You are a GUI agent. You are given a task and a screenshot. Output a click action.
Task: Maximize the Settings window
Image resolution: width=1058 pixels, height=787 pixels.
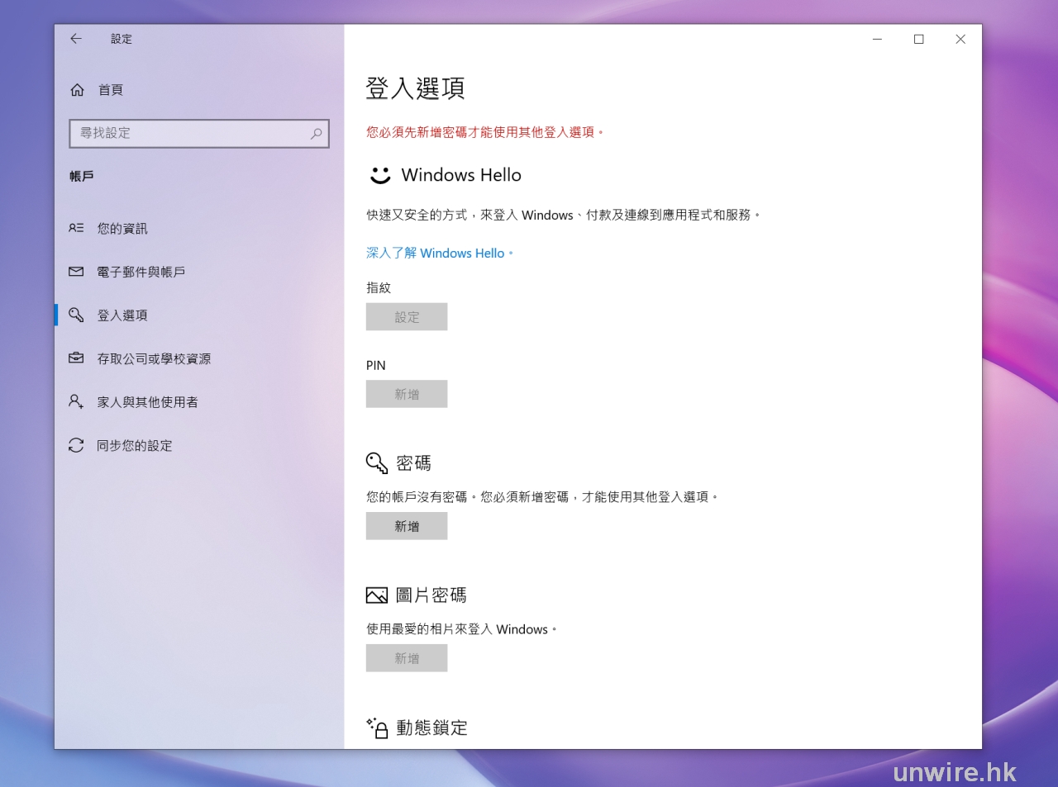click(918, 39)
